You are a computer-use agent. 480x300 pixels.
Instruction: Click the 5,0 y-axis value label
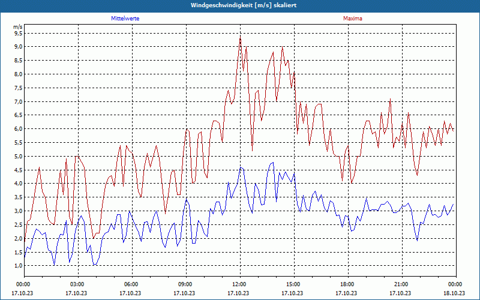point(19,156)
